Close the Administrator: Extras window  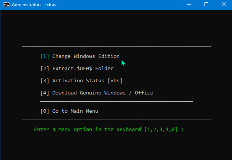pyautogui.click(x=224, y=5)
